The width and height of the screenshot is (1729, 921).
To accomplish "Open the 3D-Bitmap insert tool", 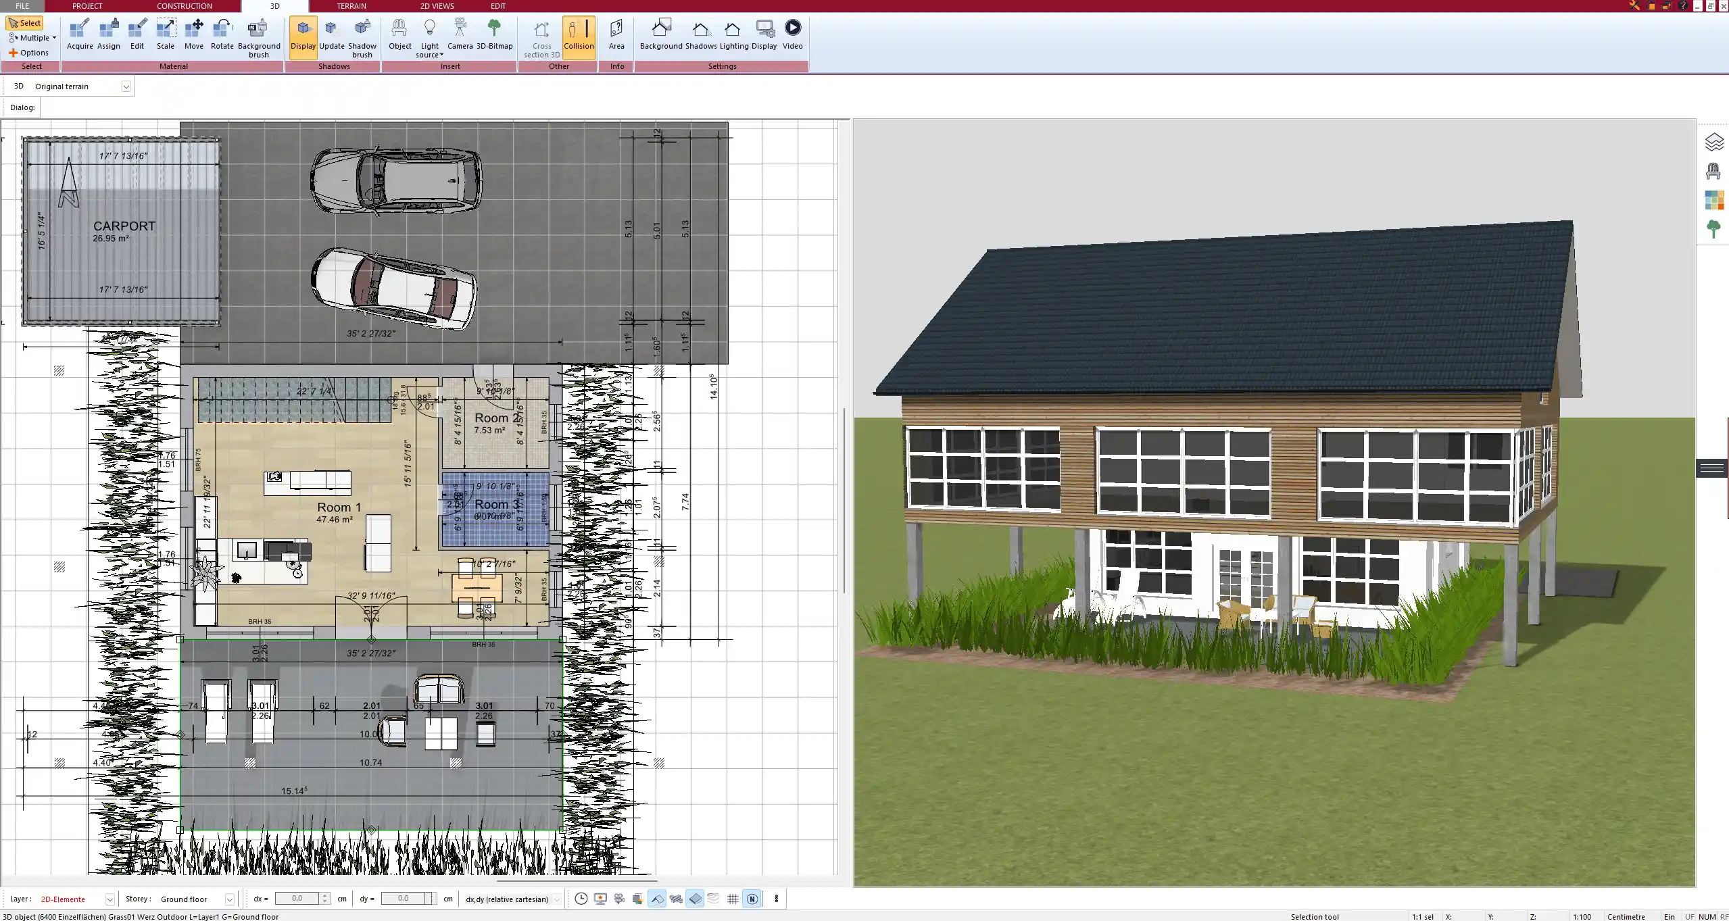I will click(x=494, y=34).
